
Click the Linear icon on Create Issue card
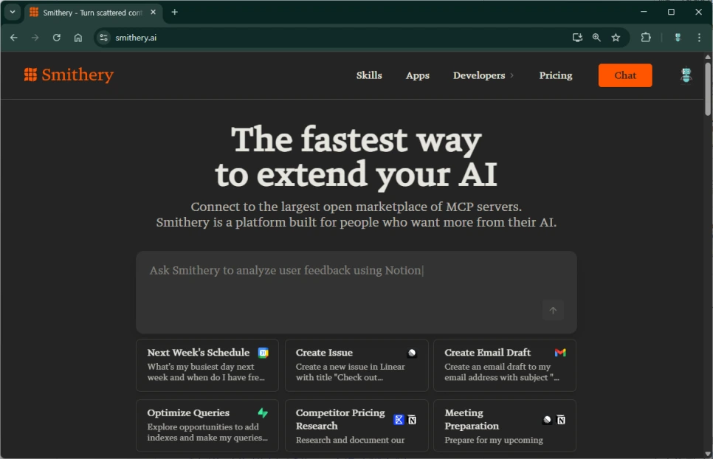[x=412, y=353]
